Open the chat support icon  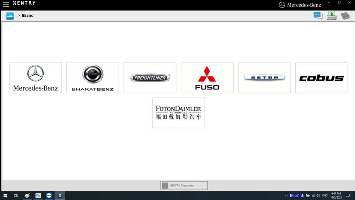coord(318,16)
